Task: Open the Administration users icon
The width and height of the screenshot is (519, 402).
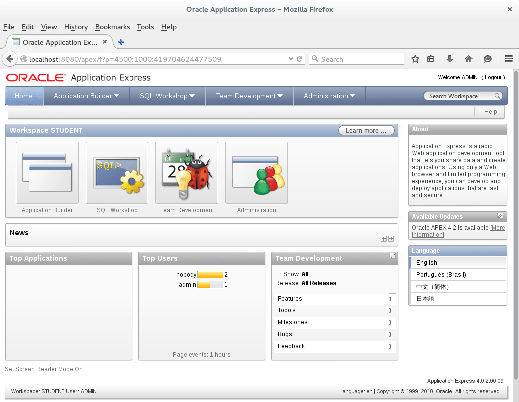Action: pos(257,173)
